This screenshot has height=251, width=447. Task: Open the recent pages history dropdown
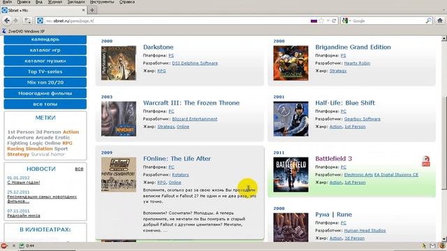click(x=27, y=20)
